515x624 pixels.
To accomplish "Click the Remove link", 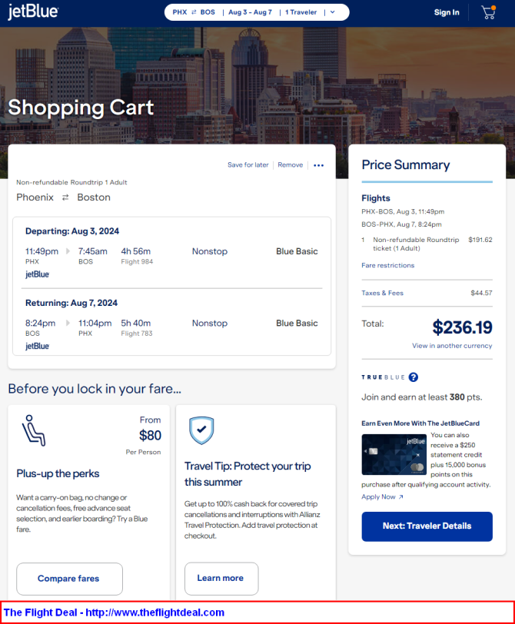I will pos(290,165).
